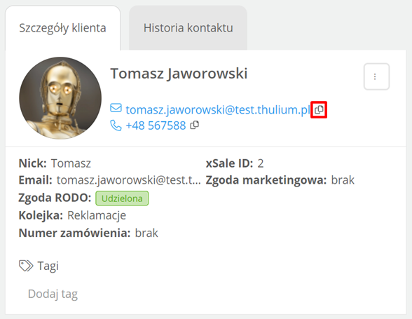Click the Zgoda marketingowa value brak
This screenshot has width=412, height=319.
click(343, 180)
